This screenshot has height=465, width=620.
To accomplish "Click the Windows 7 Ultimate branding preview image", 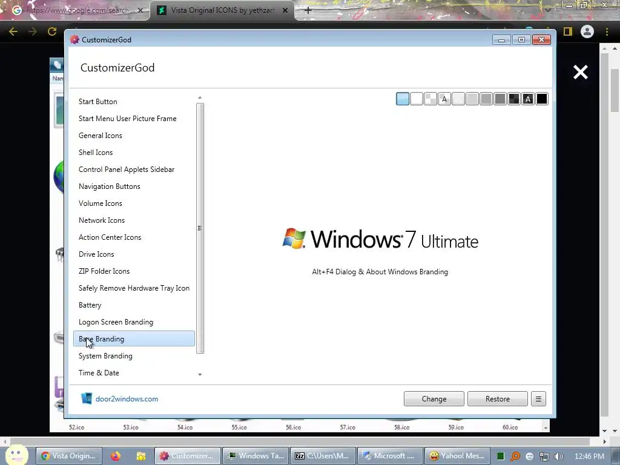I will (380, 239).
